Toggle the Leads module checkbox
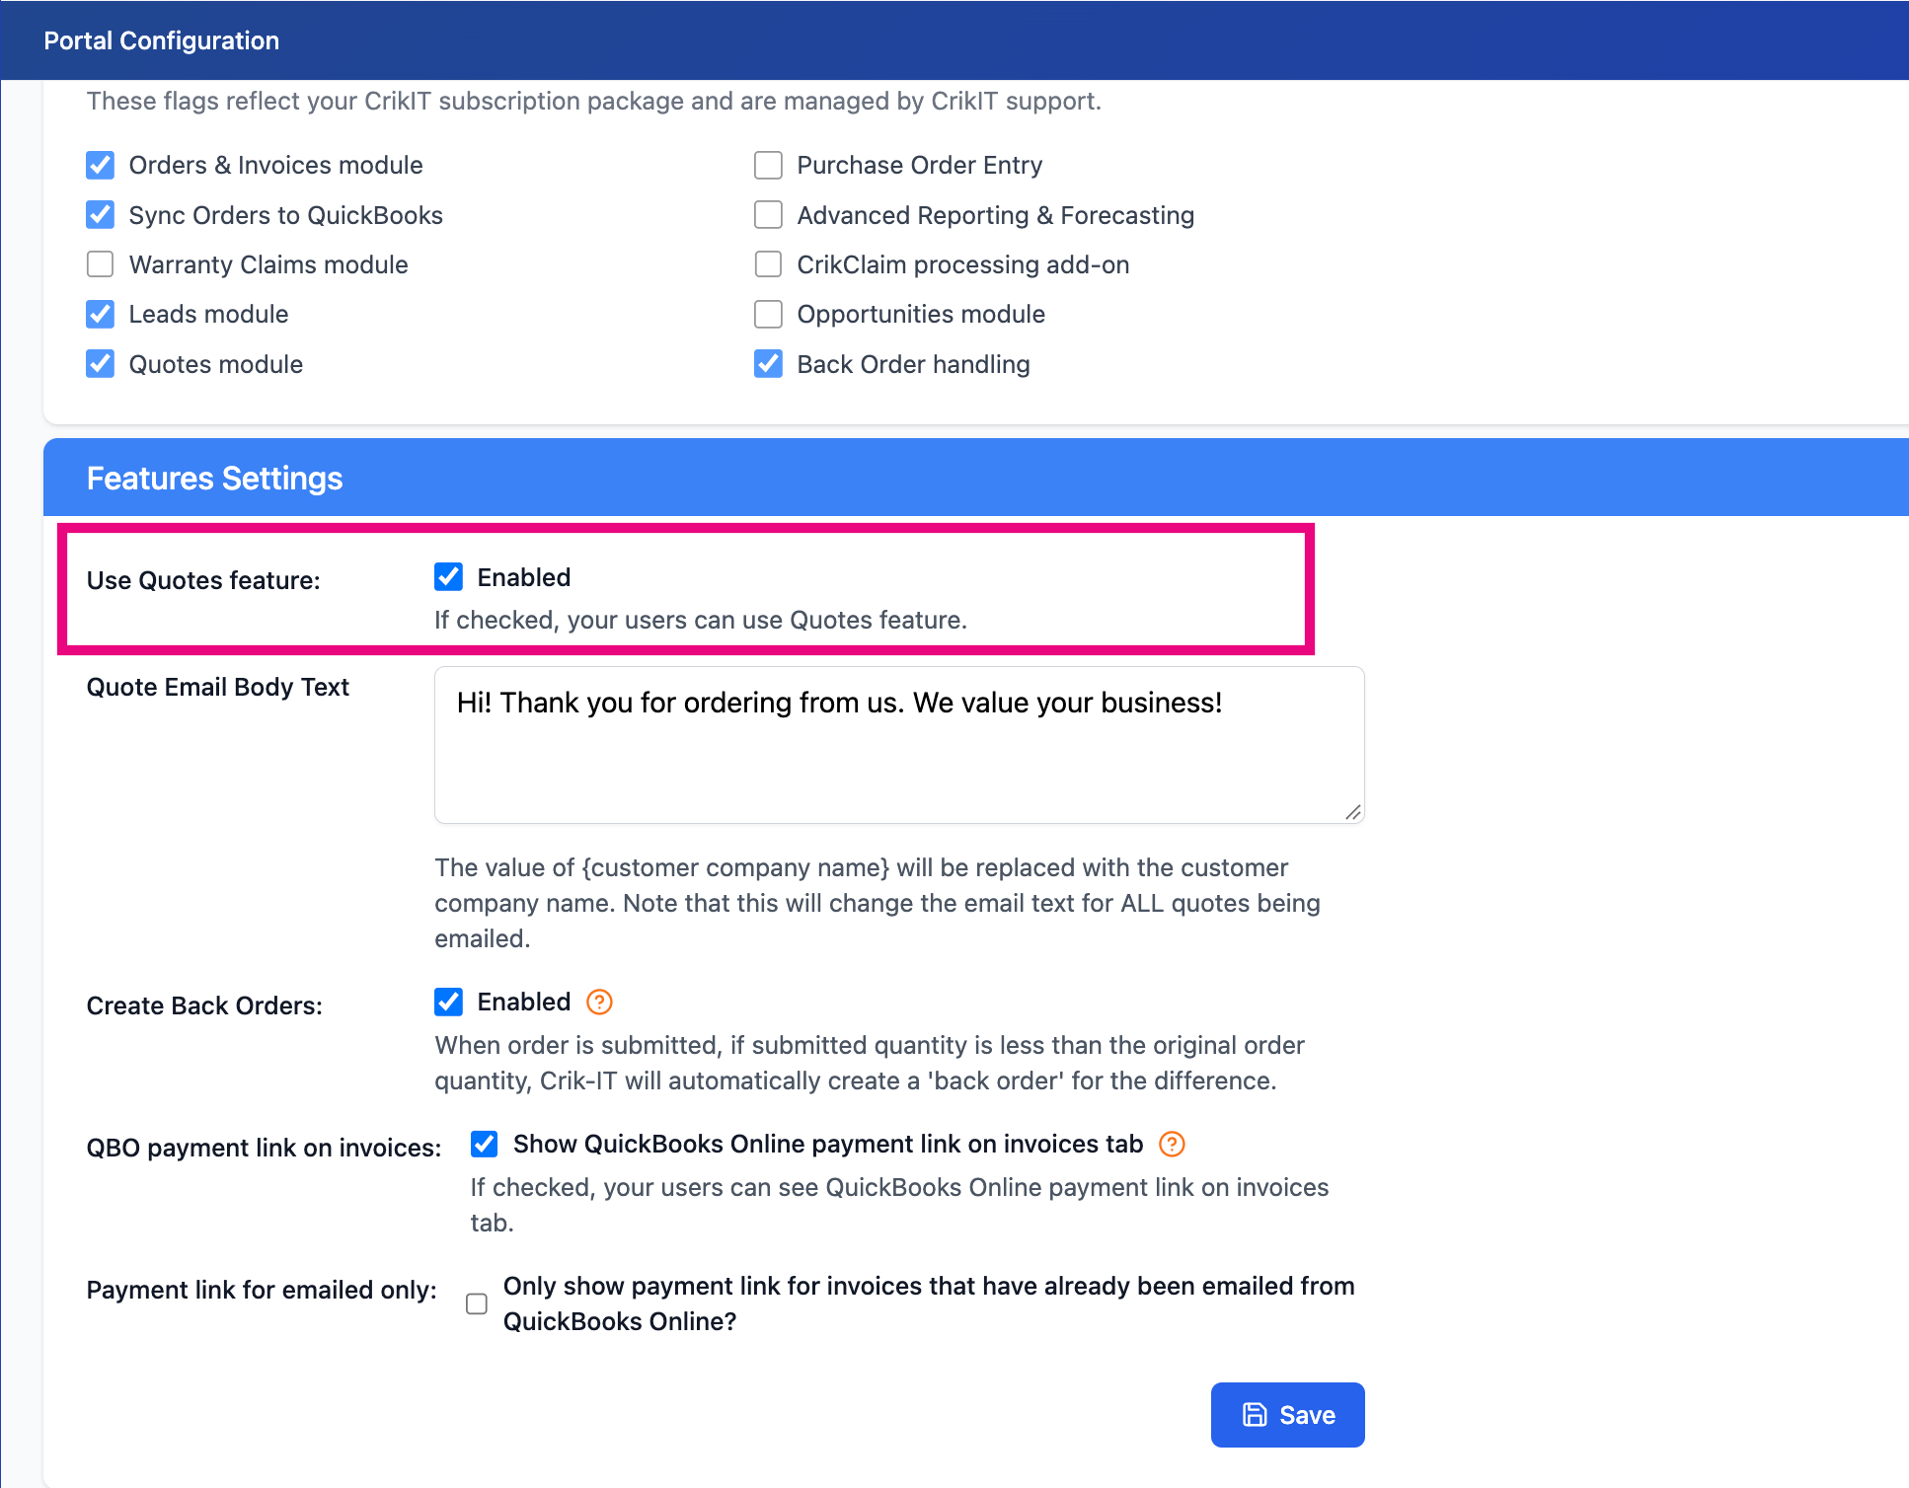Screen dimensions: 1909x1488 point(101,314)
